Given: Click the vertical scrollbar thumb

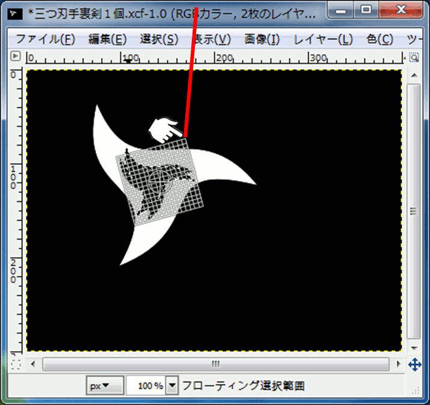Looking at the screenshot, I should point(413,211).
